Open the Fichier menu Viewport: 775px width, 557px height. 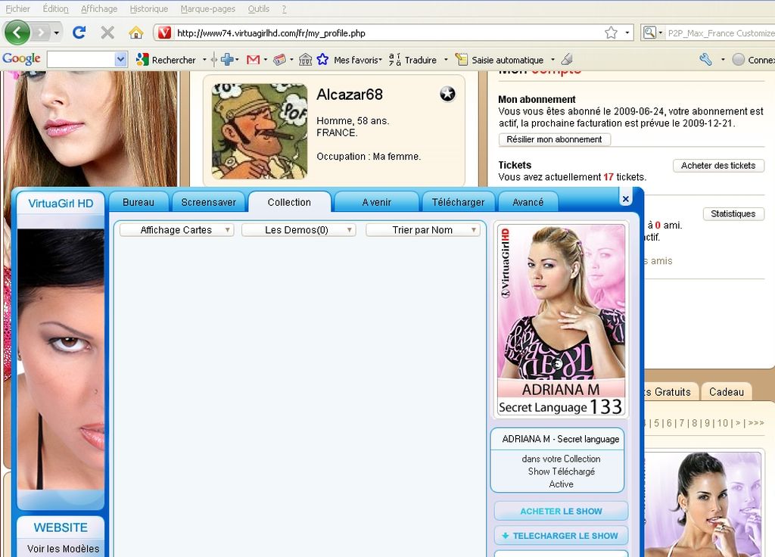pyautogui.click(x=18, y=8)
